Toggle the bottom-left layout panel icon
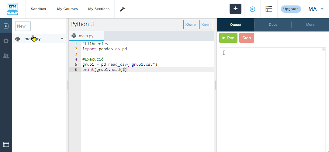Screen dimensions: 329x152 (6, 144)
